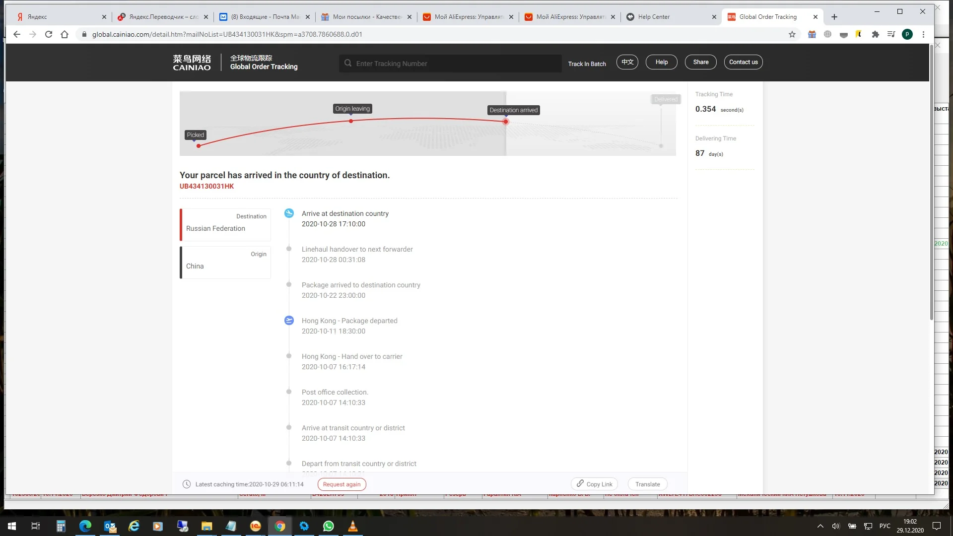Screen dimensions: 953x536
Task: Open Chrome three-dot menu
Action: (x=923, y=34)
